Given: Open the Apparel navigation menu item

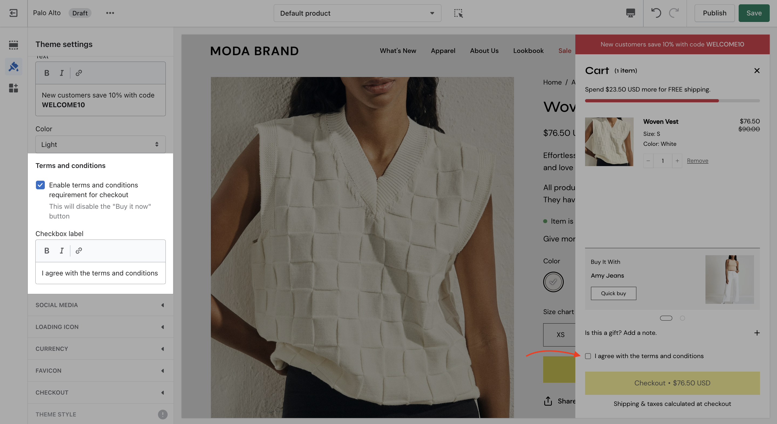Looking at the screenshot, I should click(x=443, y=51).
